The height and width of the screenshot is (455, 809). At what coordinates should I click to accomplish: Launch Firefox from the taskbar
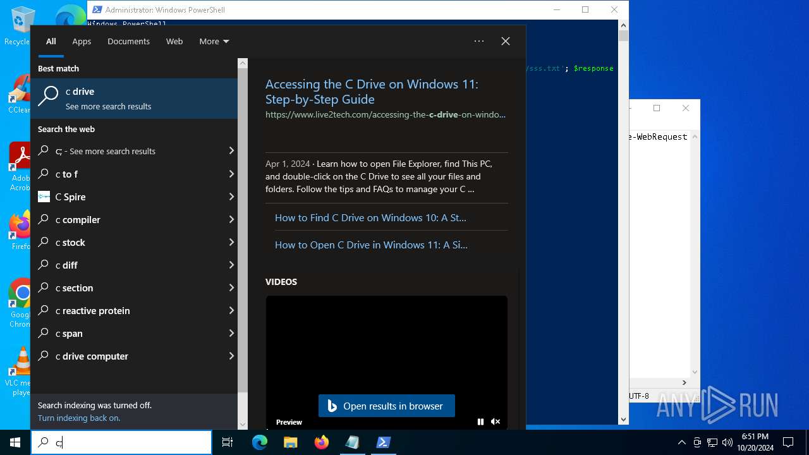(321, 442)
